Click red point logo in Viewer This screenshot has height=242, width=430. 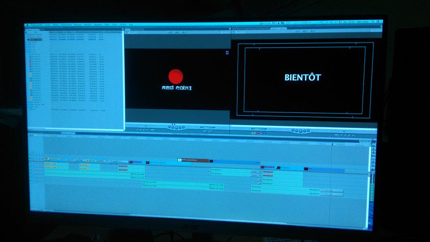176,80
